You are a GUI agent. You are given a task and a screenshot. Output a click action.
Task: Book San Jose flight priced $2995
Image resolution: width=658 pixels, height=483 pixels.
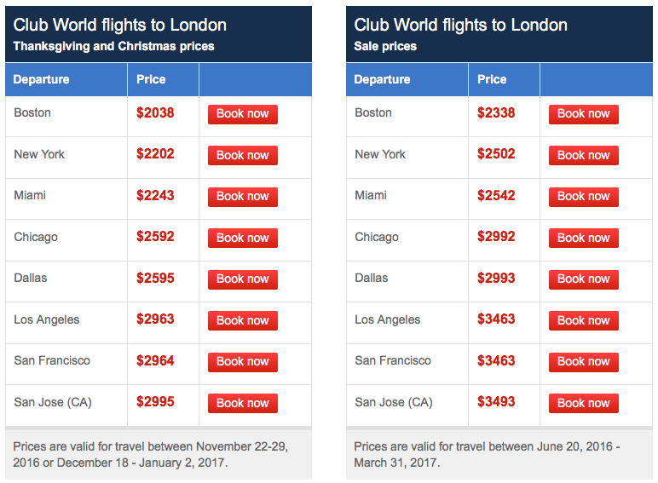243,403
